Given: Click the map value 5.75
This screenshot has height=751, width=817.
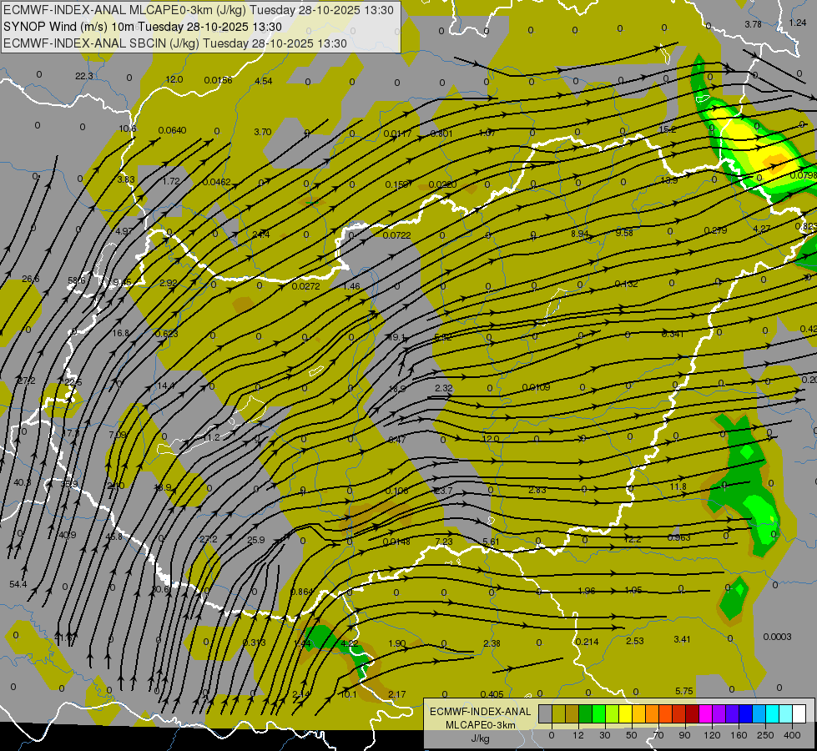Looking at the screenshot, I should click(x=684, y=691).
